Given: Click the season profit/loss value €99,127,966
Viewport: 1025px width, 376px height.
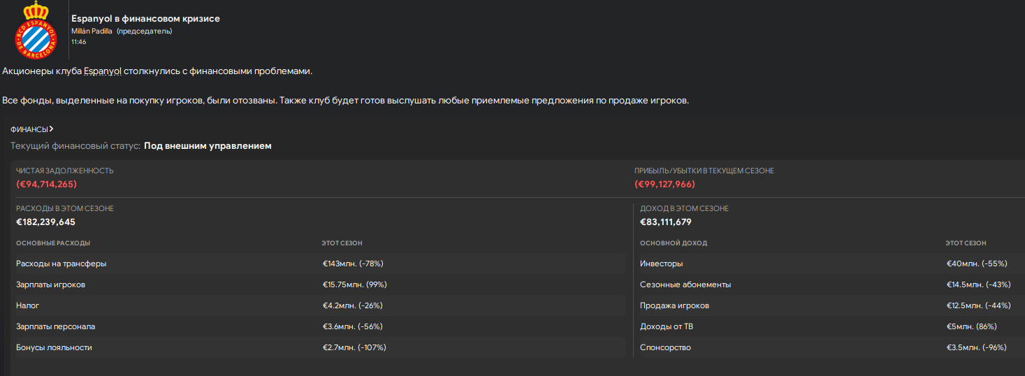Looking at the screenshot, I should [664, 184].
